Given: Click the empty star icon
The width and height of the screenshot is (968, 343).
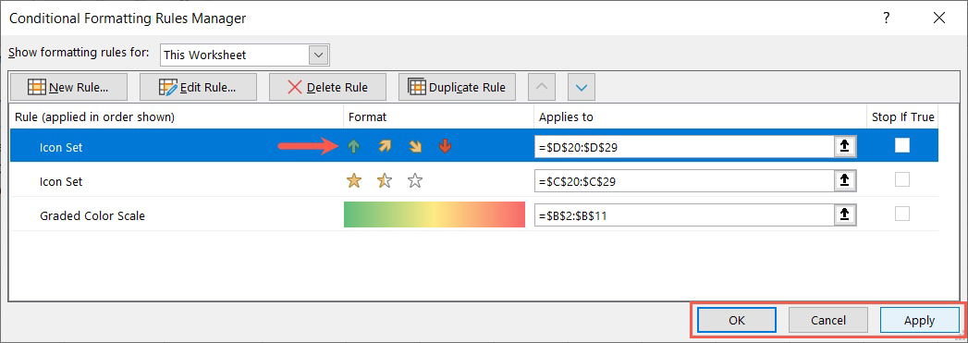Looking at the screenshot, I should (x=415, y=181).
